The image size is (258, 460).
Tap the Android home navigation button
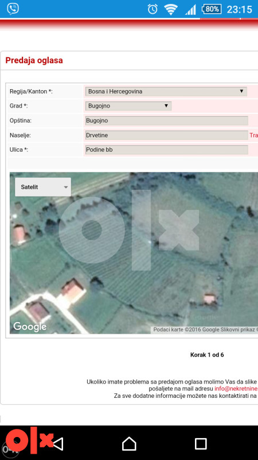pos(129,443)
